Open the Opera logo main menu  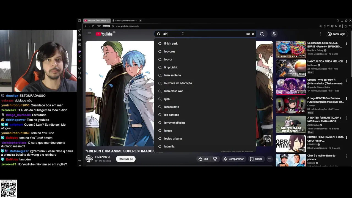pos(80,21)
